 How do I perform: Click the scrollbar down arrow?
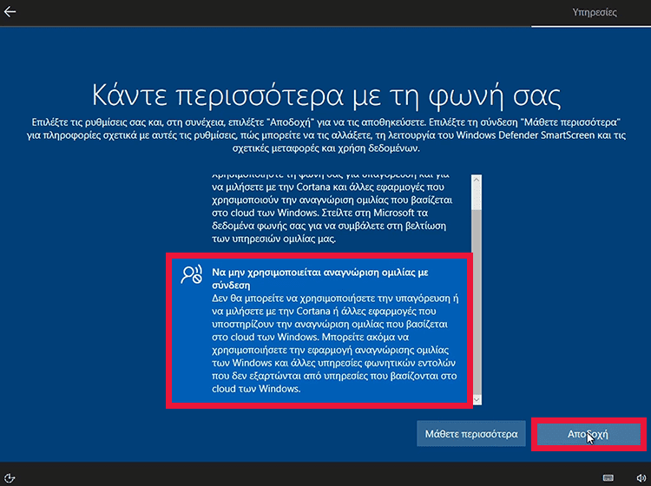(x=477, y=399)
